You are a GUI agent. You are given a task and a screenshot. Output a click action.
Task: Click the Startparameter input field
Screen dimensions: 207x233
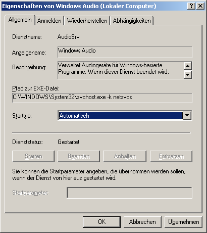point(129,193)
